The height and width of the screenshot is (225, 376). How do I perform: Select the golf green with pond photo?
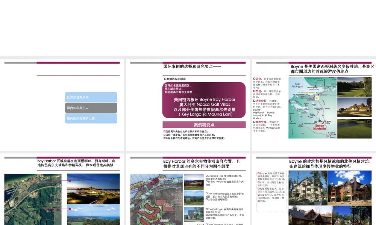click(355, 128)
